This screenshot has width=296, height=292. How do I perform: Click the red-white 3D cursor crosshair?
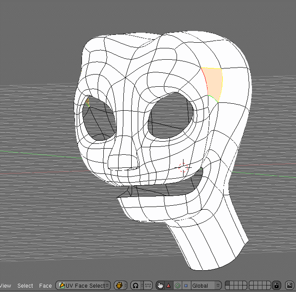pos(183,167)
